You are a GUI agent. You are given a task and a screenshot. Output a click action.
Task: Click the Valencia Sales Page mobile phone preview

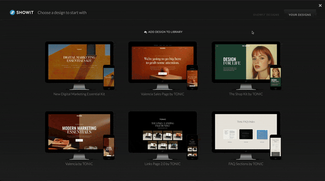point(192,77)
